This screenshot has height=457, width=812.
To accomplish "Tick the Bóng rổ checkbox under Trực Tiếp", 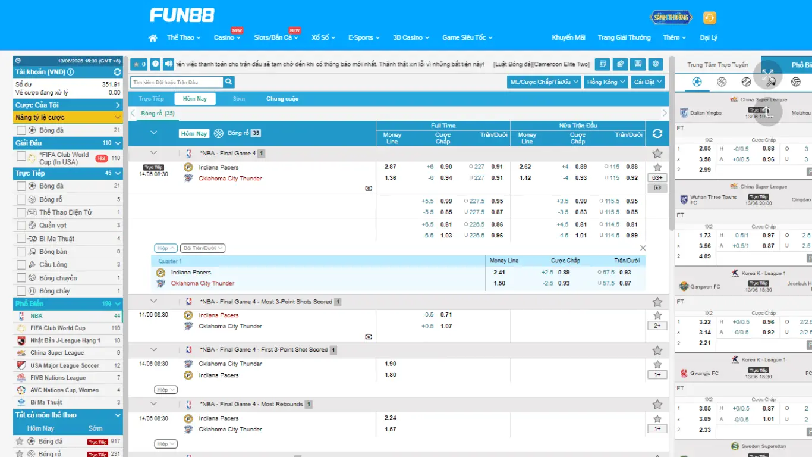I will 21,199.
